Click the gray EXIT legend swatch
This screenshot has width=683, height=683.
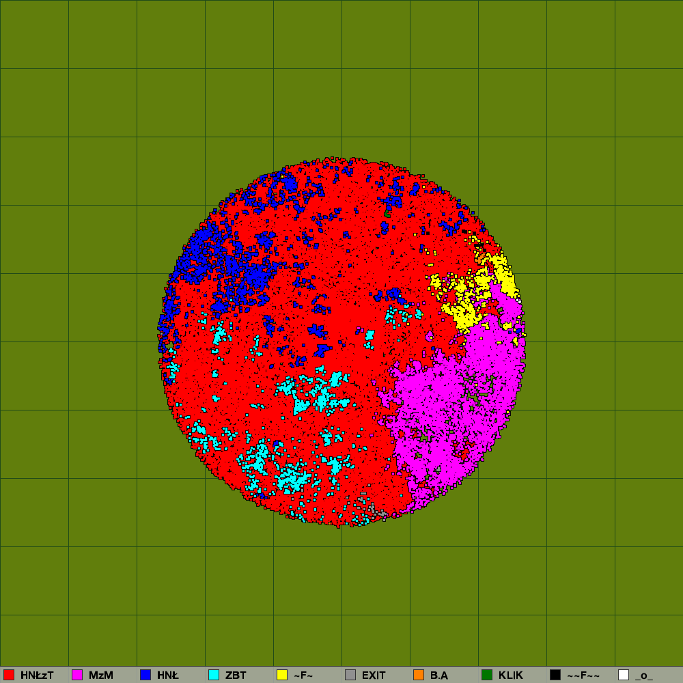(350, 675)
